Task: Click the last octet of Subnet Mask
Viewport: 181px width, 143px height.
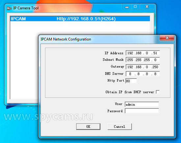Action: 155,60
